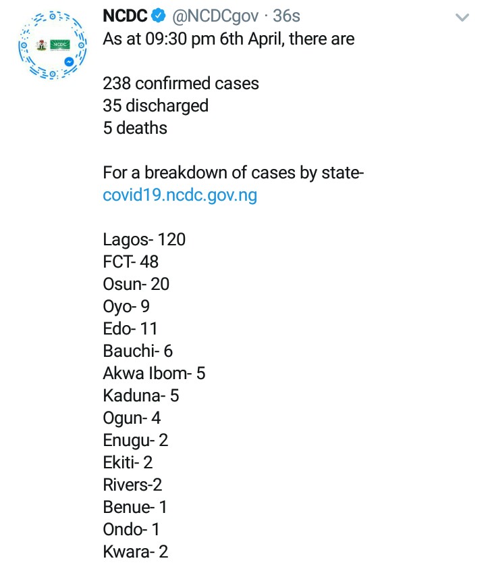
Task: Click the blue verified checkmark badge
Action: point(157,17)
